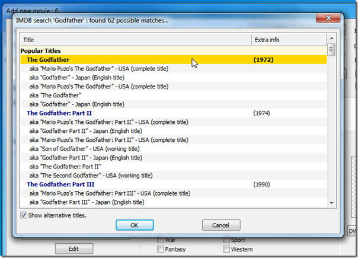Image resolution: width=358 pixels, height=258 pixels.
Task: Click scrollbar down arrow in results list
Action: click(x=331, y=203)
